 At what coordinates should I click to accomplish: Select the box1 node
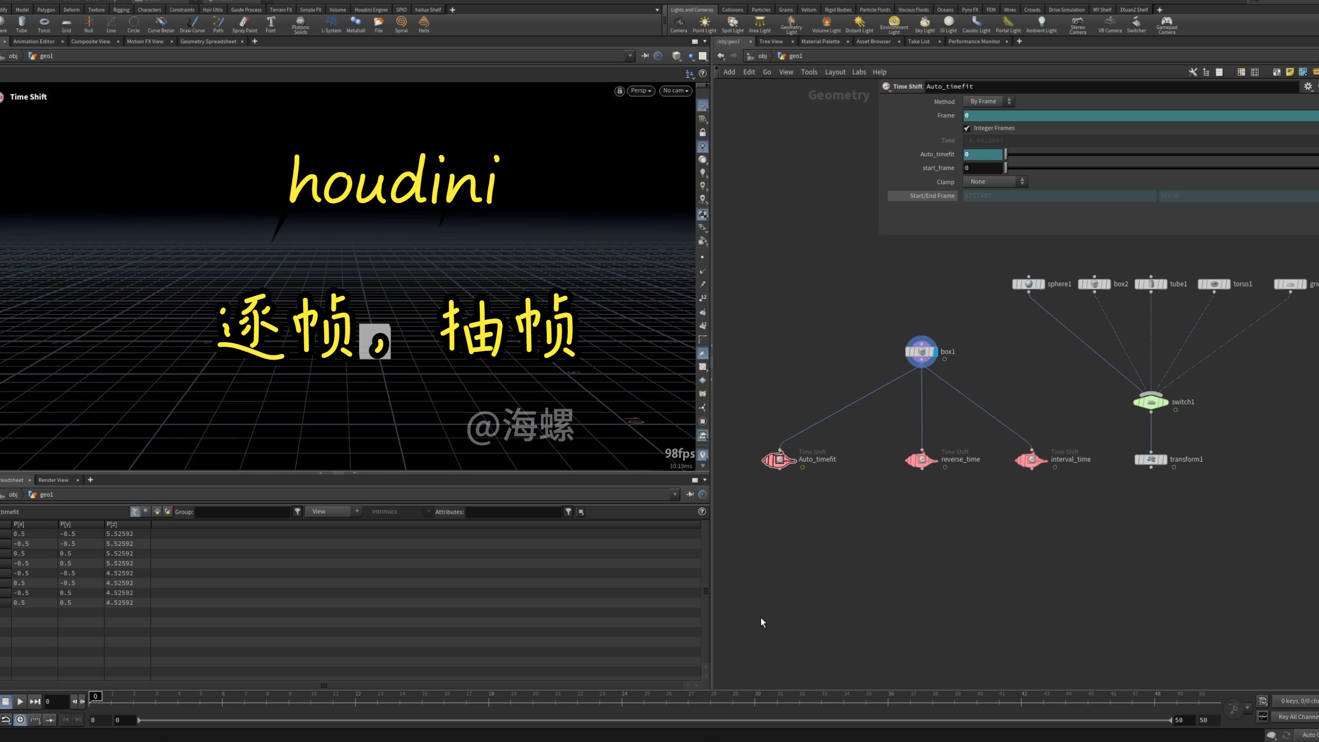click(921, 352)
